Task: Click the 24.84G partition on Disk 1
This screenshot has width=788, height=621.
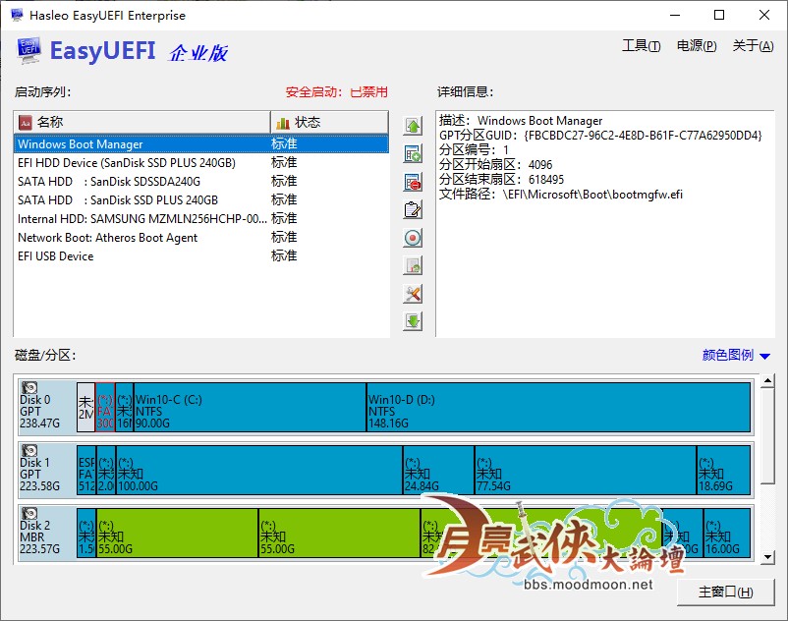Action: (439, 470)
